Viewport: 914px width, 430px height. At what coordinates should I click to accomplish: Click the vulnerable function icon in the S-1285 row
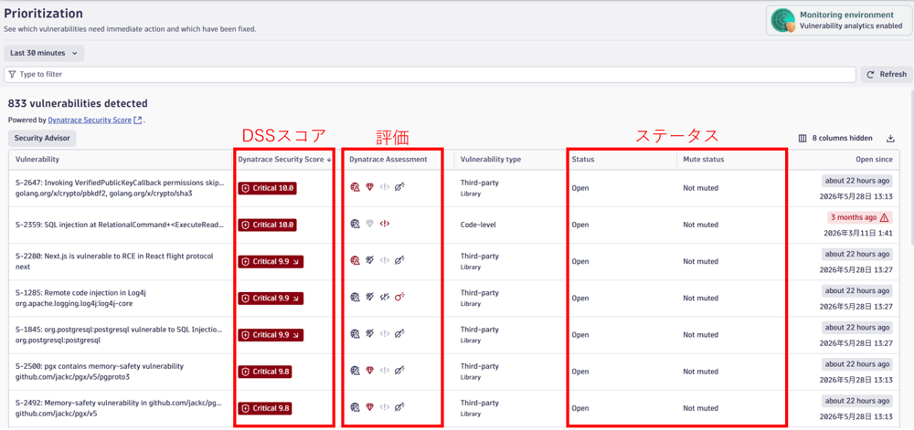(384, 298)
